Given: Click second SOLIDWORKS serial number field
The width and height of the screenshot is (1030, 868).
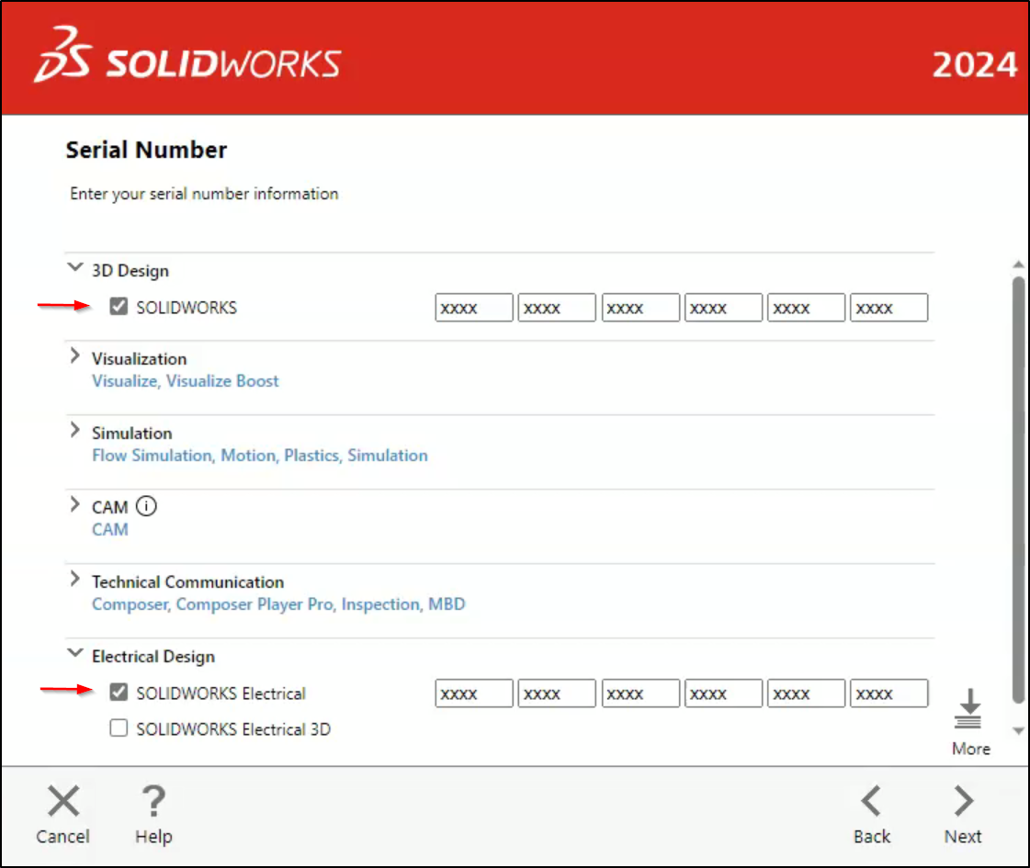Looking at the screenshot, I should 557,308.
